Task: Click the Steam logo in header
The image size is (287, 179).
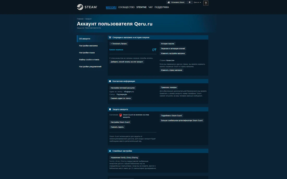Action: [x=87, y=7]
